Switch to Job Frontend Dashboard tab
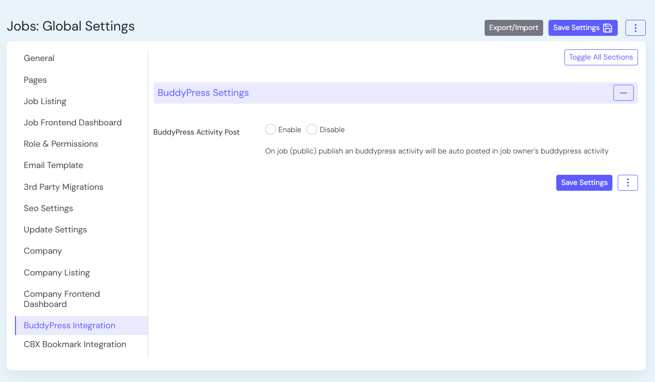 click(x=73, y=122)
